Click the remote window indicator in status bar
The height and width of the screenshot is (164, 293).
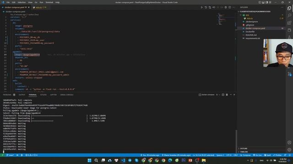[2, 155]
